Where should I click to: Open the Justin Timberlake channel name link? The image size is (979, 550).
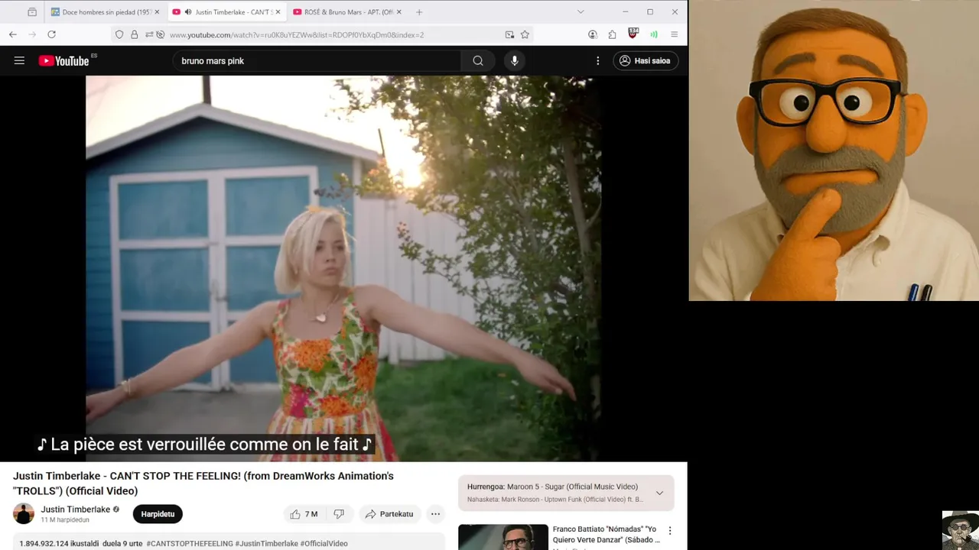pos(76,510)
